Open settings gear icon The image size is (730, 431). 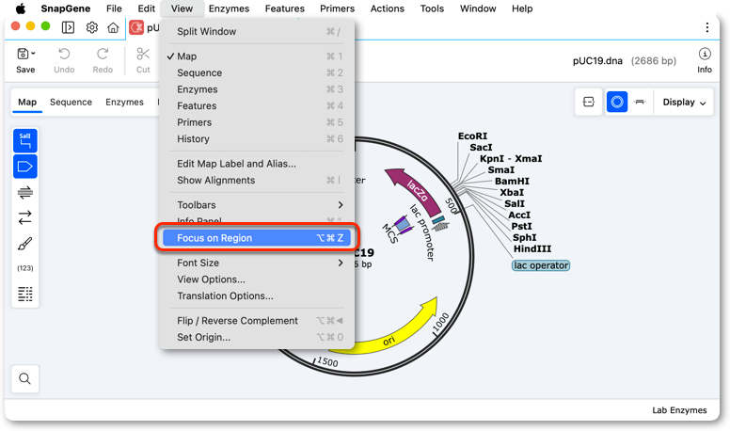pyautogui.click(x=91, y=27)
